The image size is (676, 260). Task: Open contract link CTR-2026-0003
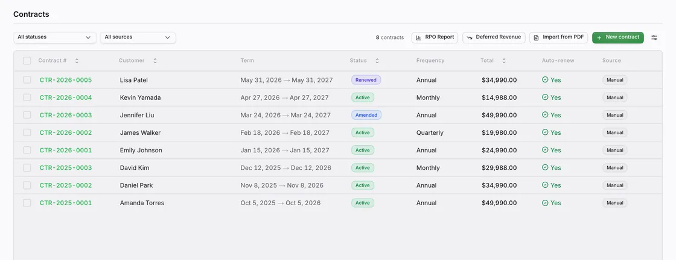click(66, 115)
